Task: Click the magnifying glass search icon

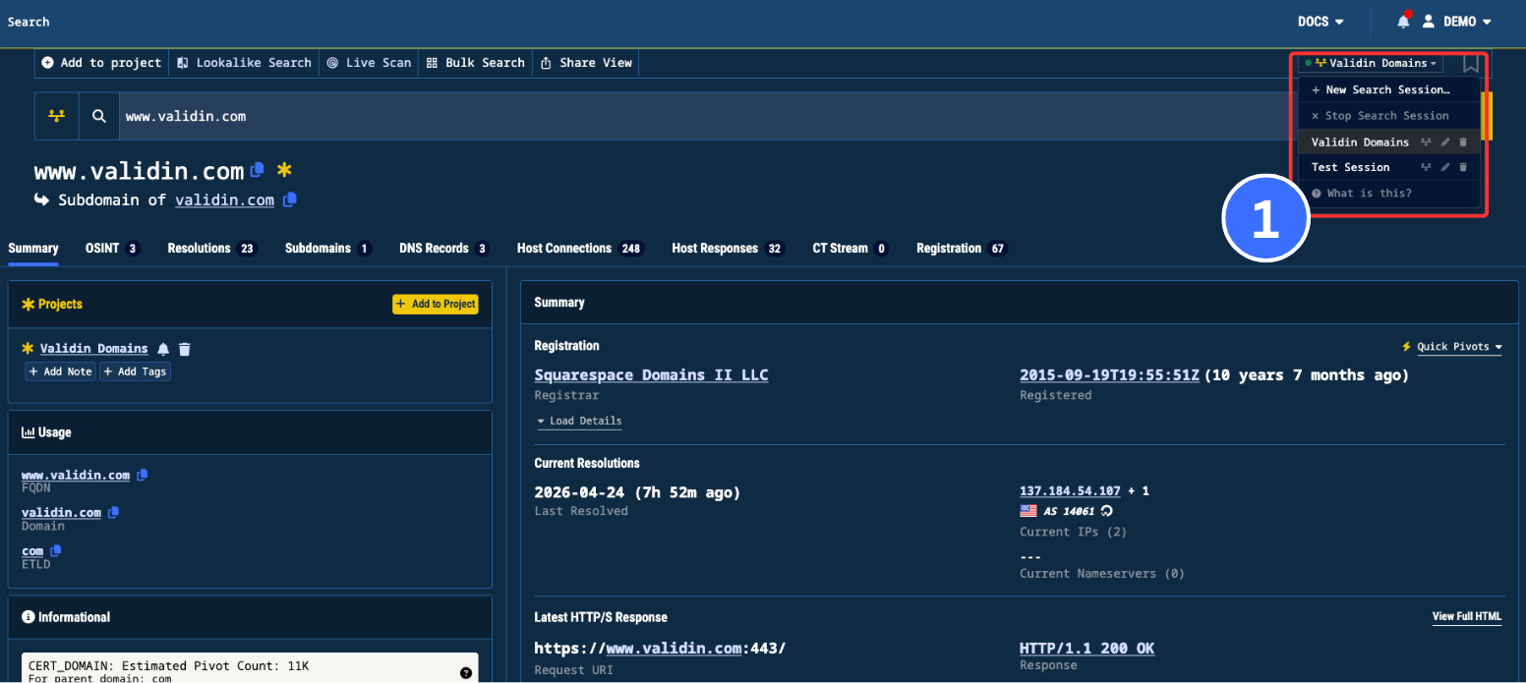Action: click(x=97, y=115)
